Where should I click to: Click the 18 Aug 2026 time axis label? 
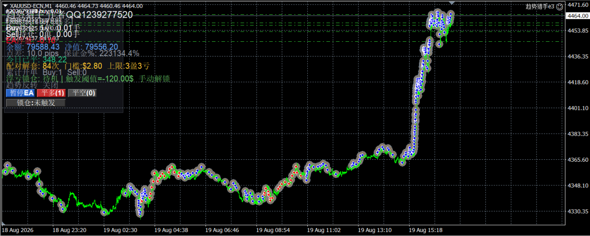(x=18, y=230)
